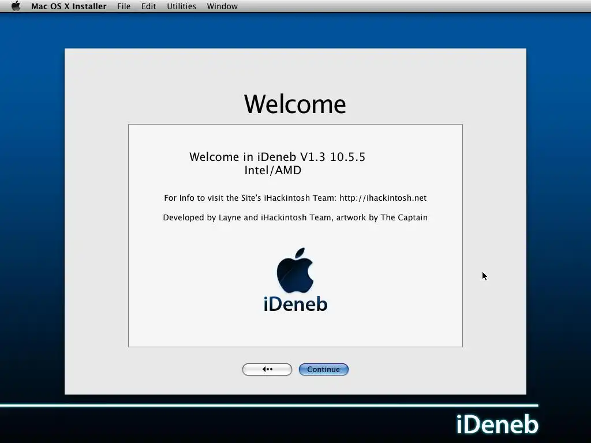The image size is (591, 443).
Task: Click the Continue button
Action: click(323, 370)
